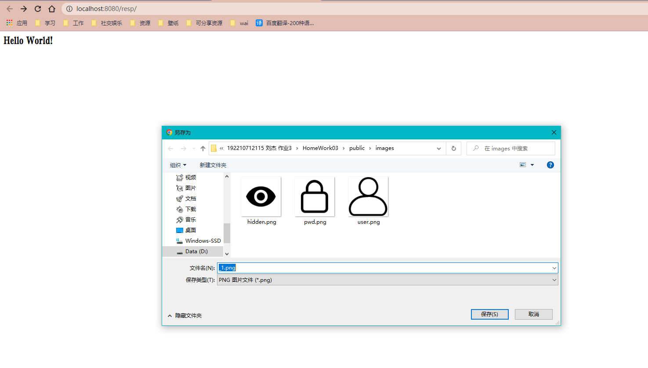Open the address path history dropdown
Viewport: 648px width, 368px height.
(x=438, y=149)
